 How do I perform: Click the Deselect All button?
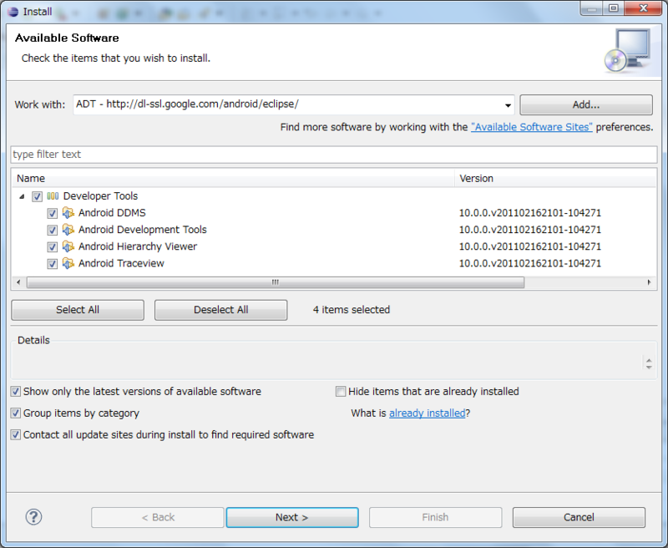pos(220,310)
